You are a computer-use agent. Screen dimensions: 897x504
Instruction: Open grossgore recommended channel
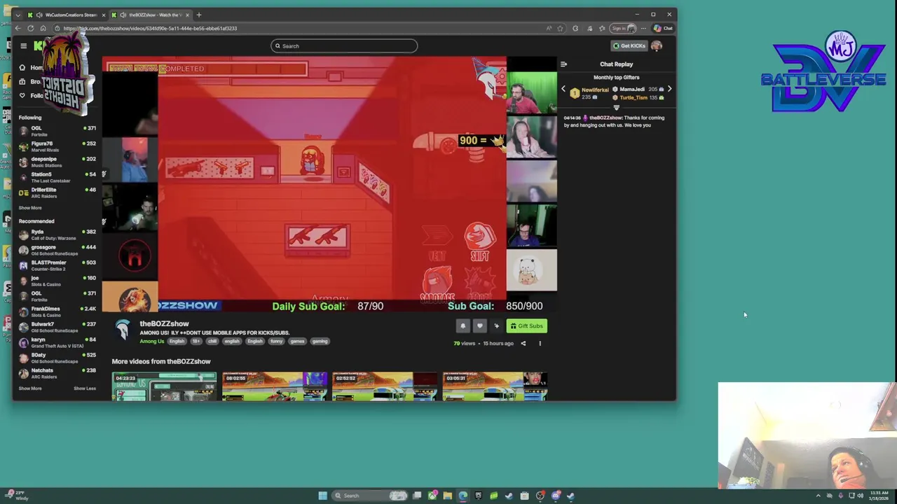[57, 250]
